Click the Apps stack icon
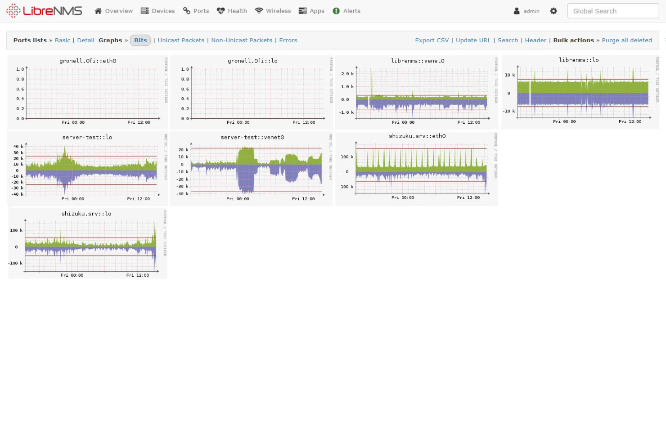 pos(303,11)
